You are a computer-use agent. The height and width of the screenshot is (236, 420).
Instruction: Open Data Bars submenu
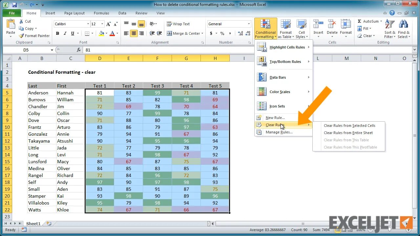click(284, 77)
